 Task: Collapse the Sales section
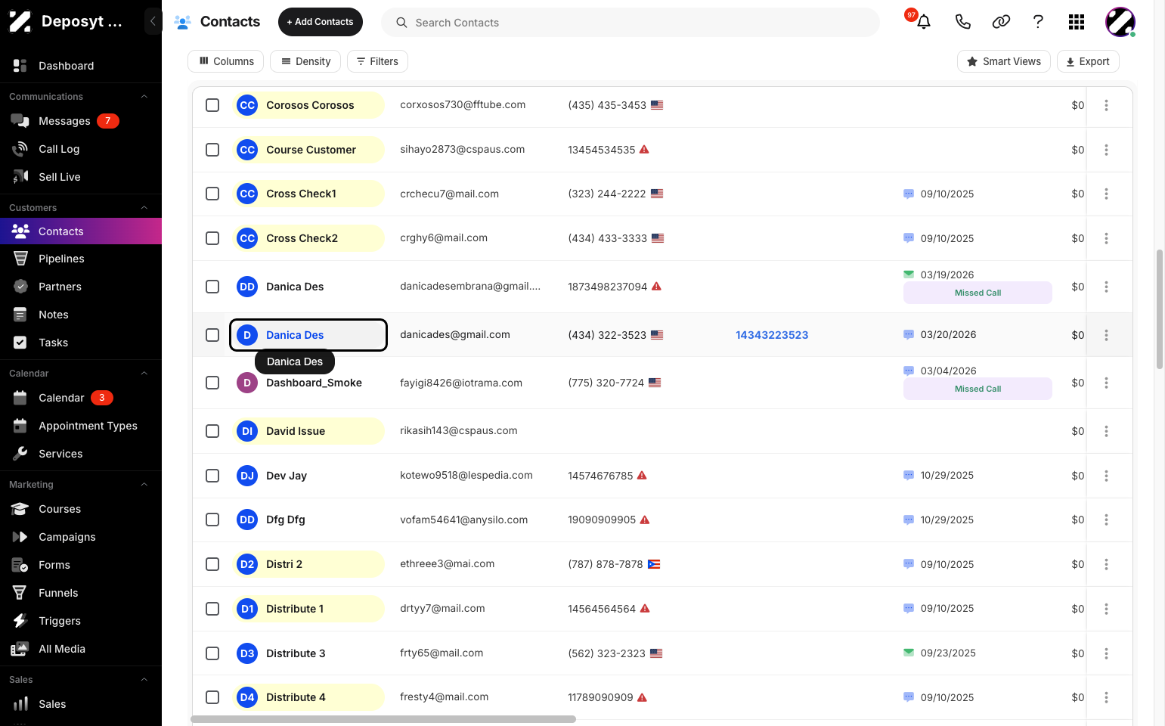pyautogui.click(x=144, y=680)
